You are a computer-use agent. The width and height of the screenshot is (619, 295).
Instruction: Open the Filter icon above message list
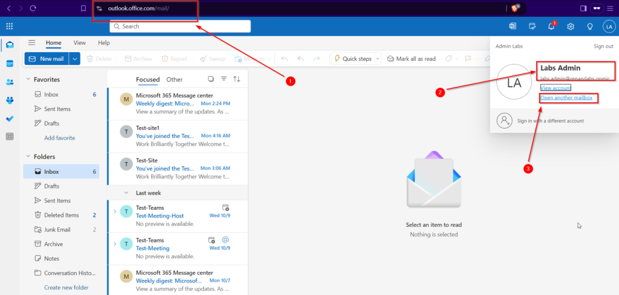click(x=224, y=79)
